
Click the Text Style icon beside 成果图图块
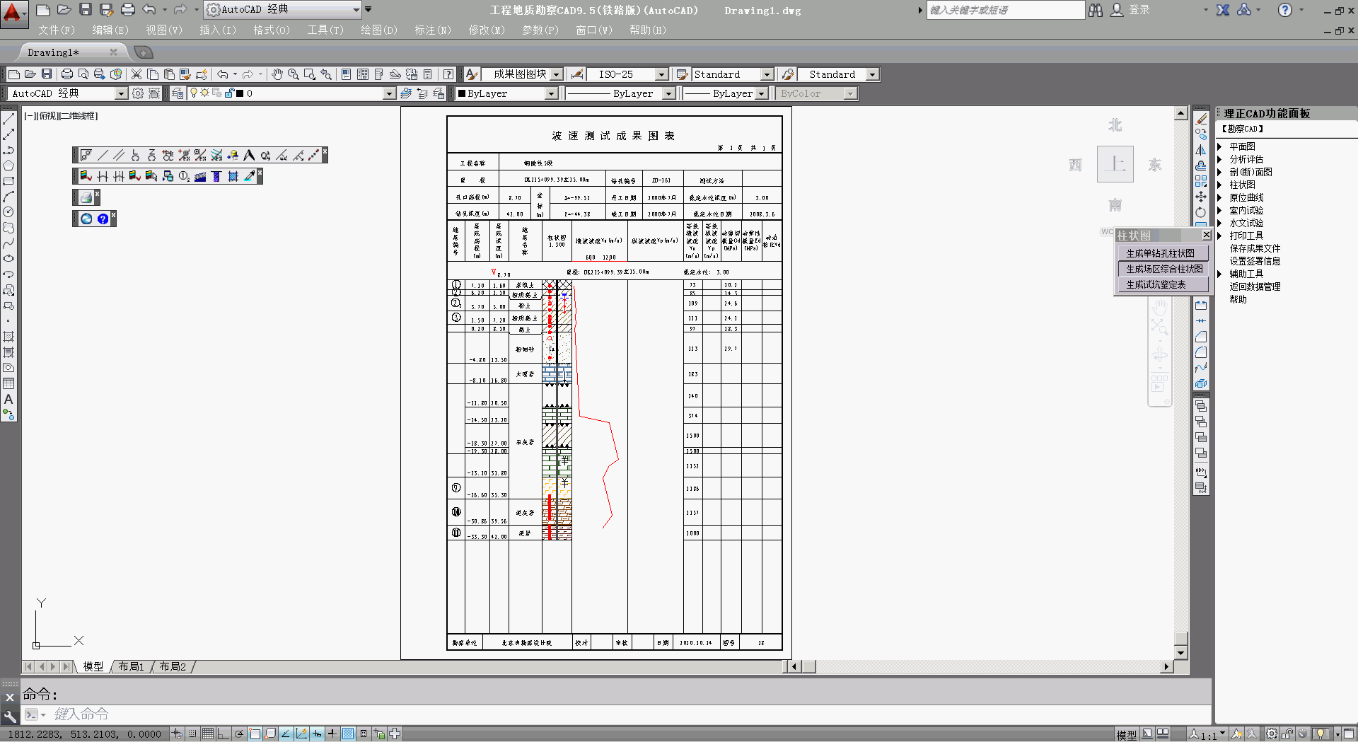pos(472,74)
